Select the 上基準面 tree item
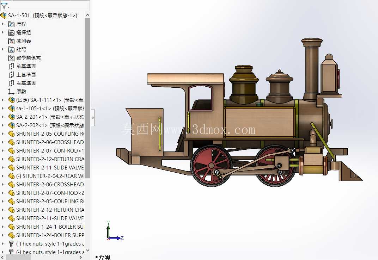Image resolution: width=378 pixels, height=260 pixels. [26, 75]
